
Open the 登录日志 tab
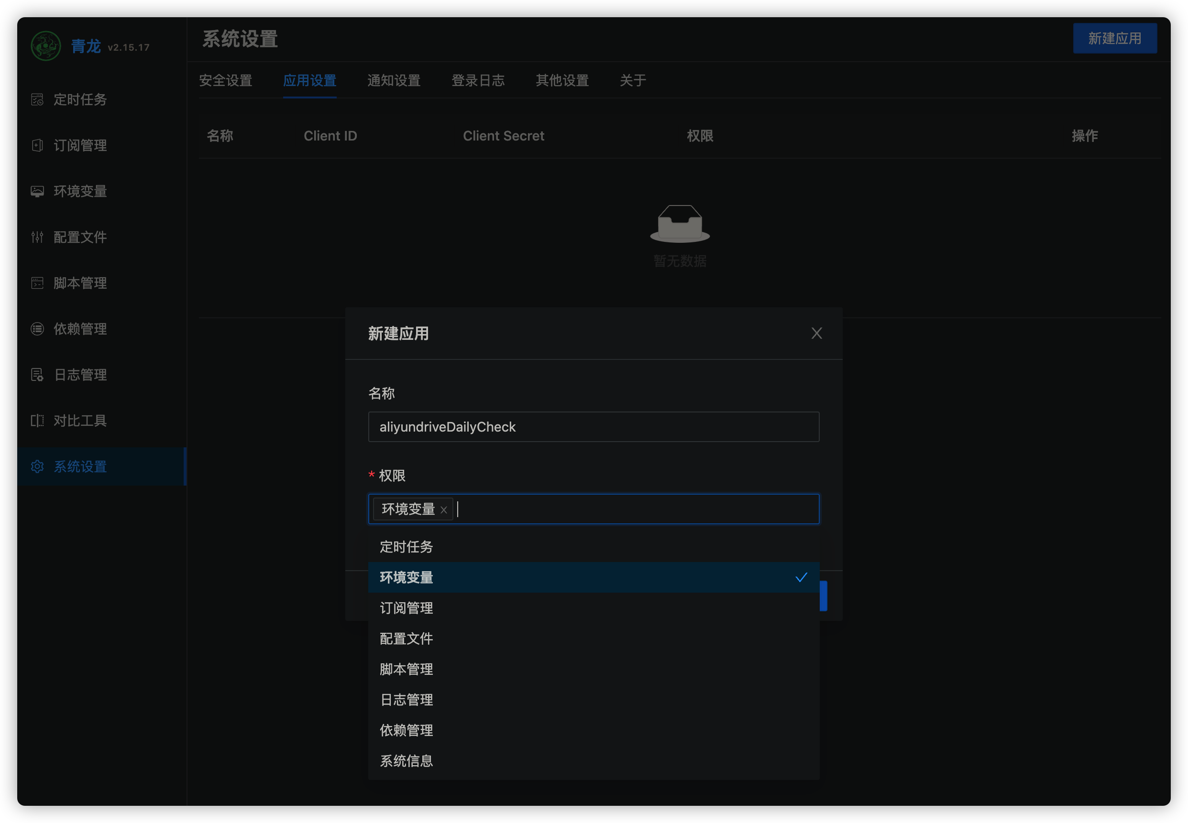pyautogui.click(x=478, y=80)
